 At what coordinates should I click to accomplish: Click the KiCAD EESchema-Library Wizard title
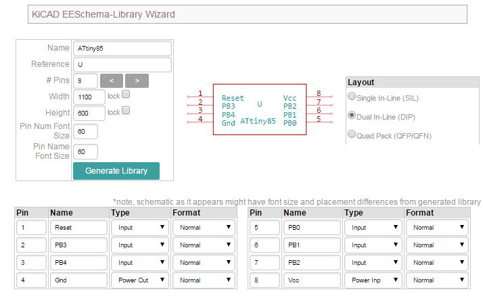(x=103, y=14)
